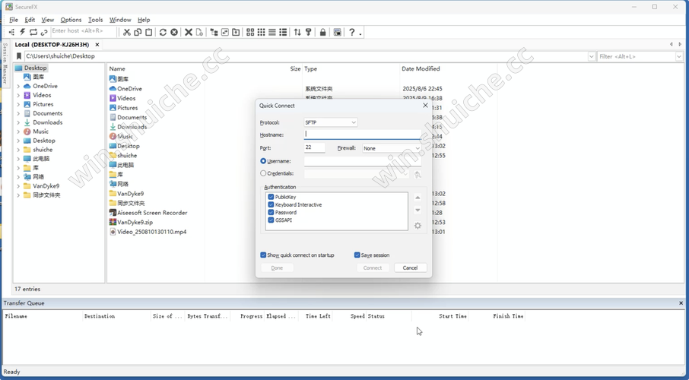This screenshot has height=380, width=689.
Task: Expand the Videos tree node
Action: [18, 95]
